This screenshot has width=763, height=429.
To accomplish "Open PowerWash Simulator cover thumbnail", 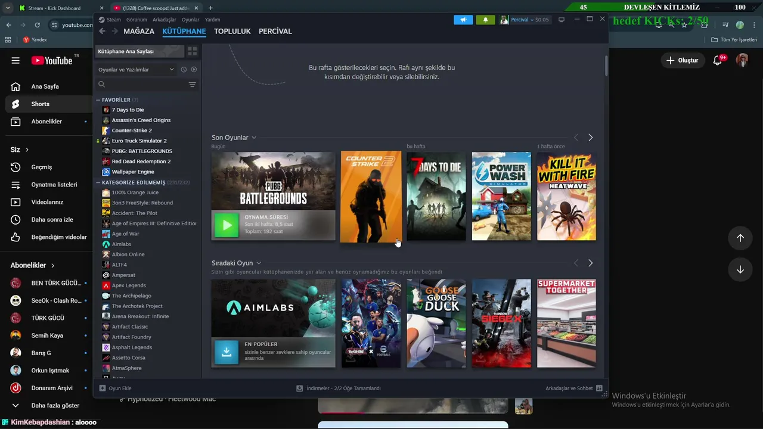I will [501, 196].
